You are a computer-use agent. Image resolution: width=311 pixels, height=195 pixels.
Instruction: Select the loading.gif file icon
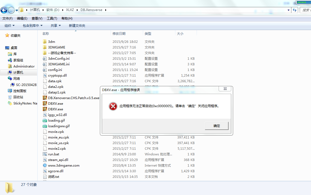(x=45, y=121)
